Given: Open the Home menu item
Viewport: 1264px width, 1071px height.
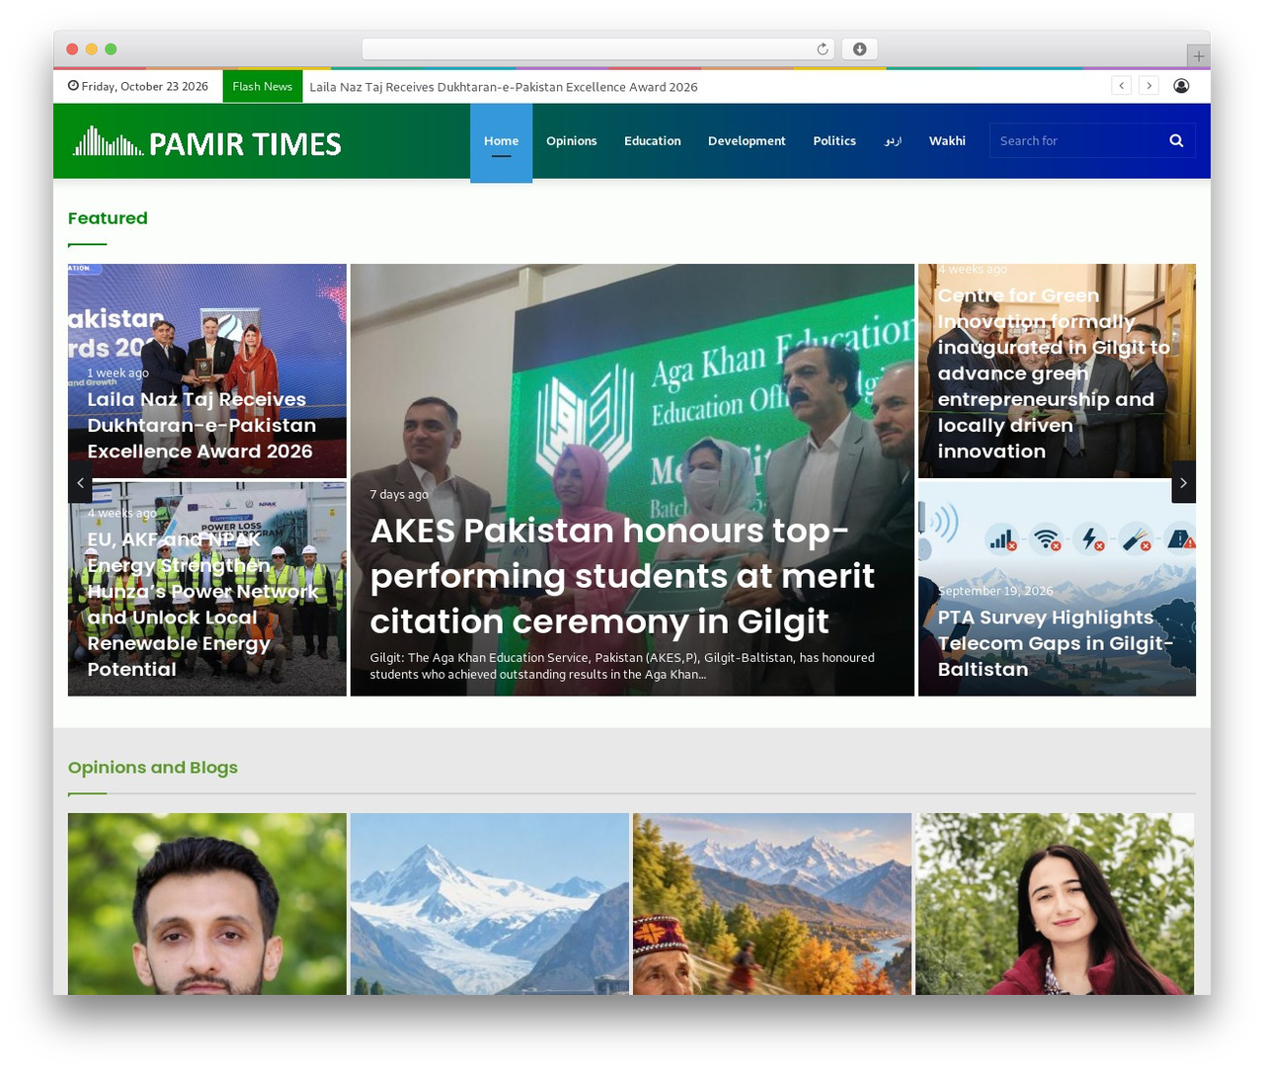Looking at the screenshot, I should [501, 141].
